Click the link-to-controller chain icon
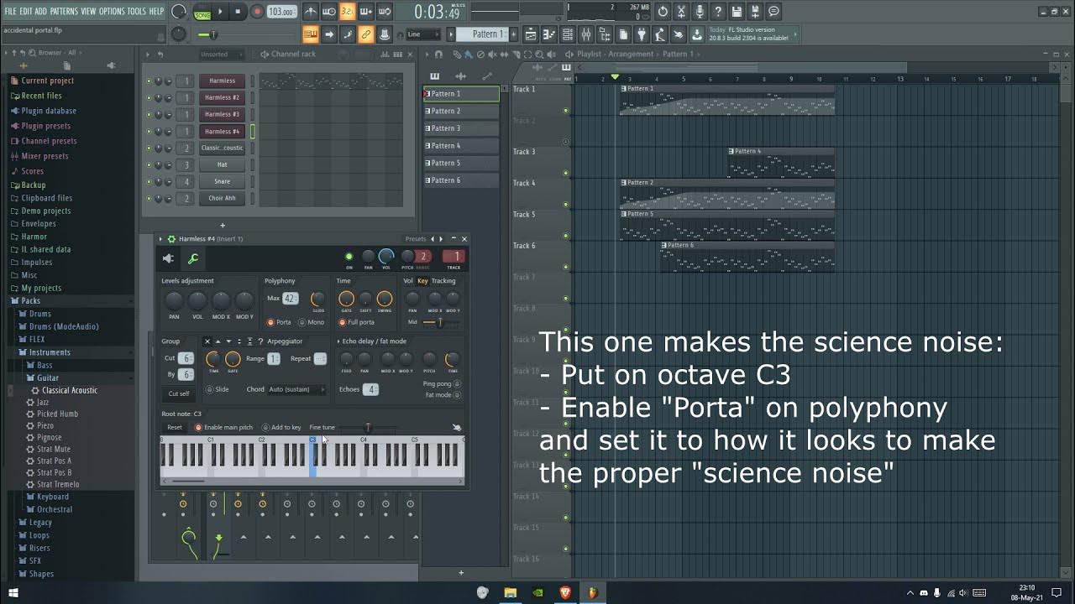This screenshot has height=604, width=1075. pyautogui.click(x=364, y=34)
